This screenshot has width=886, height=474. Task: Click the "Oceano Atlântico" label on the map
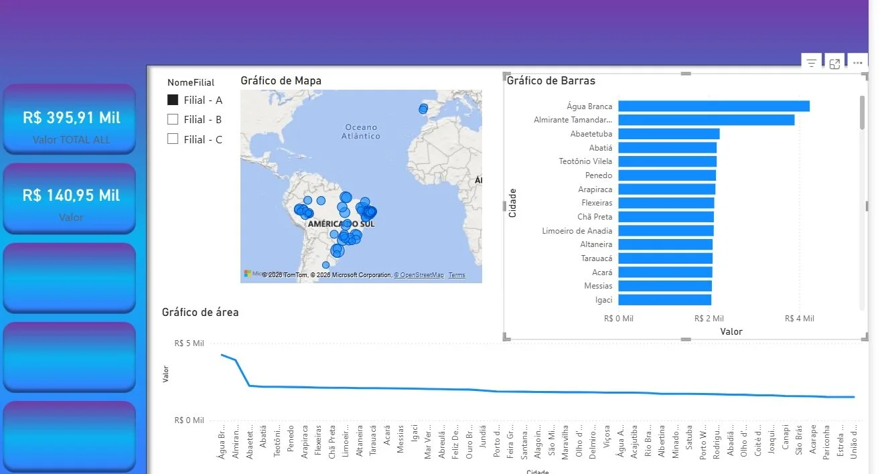click(x=362, y=131)
